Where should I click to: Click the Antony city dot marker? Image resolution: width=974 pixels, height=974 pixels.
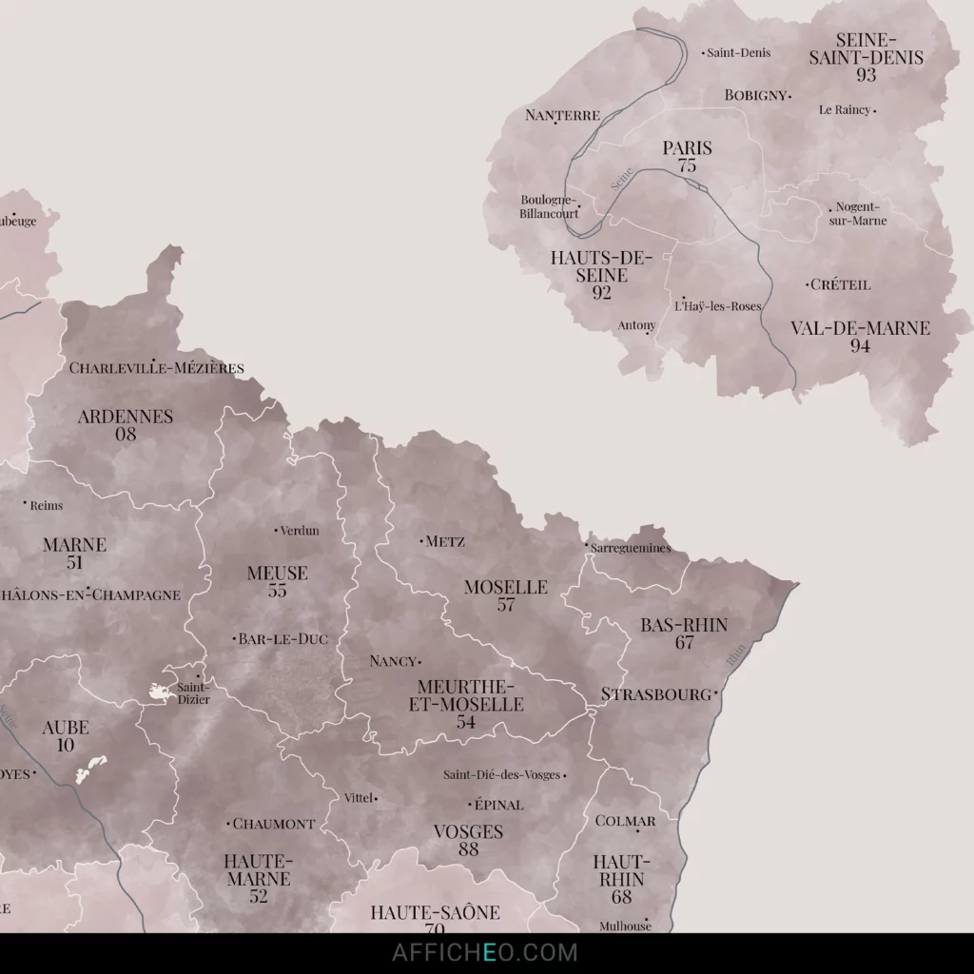(647, 333)
